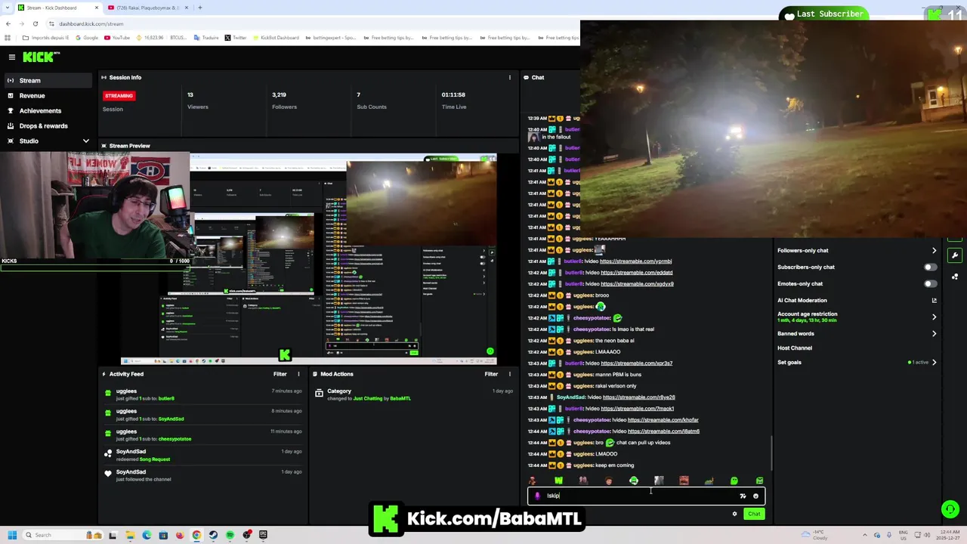The image size is (967, 544).
Task: Click the red STREAMING session badge
Action: click(x=119, y=96)
